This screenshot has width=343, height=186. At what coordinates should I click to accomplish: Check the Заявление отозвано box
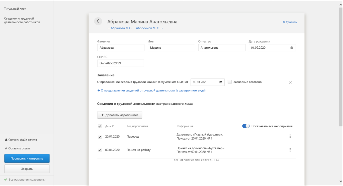click(x=229, y=82)
